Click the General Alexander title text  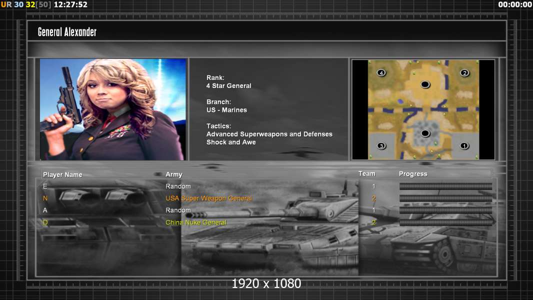tap(67, 32)
